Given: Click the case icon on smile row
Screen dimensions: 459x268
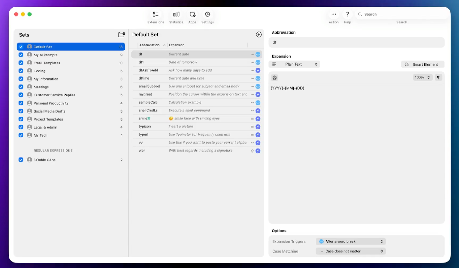Looking at the screenshot, I should (x=252, y=119).
